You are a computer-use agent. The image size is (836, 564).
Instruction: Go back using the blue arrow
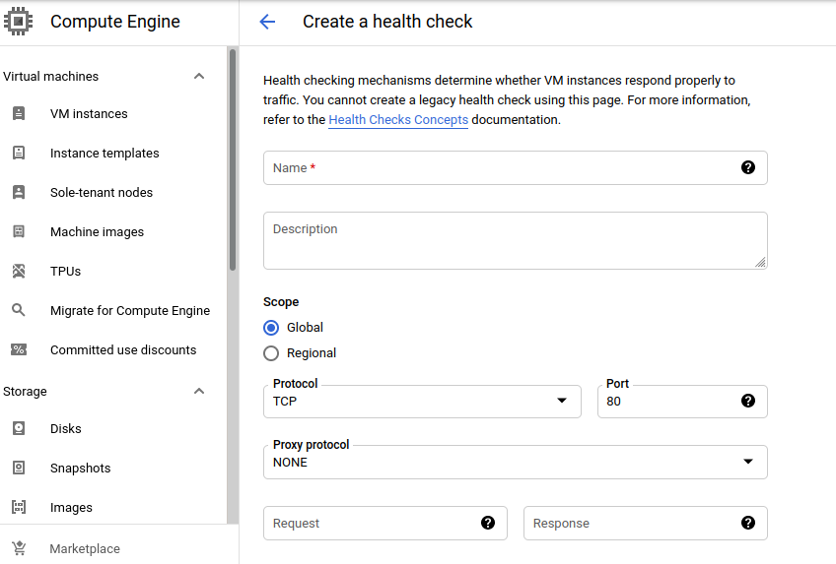(267, 22)
